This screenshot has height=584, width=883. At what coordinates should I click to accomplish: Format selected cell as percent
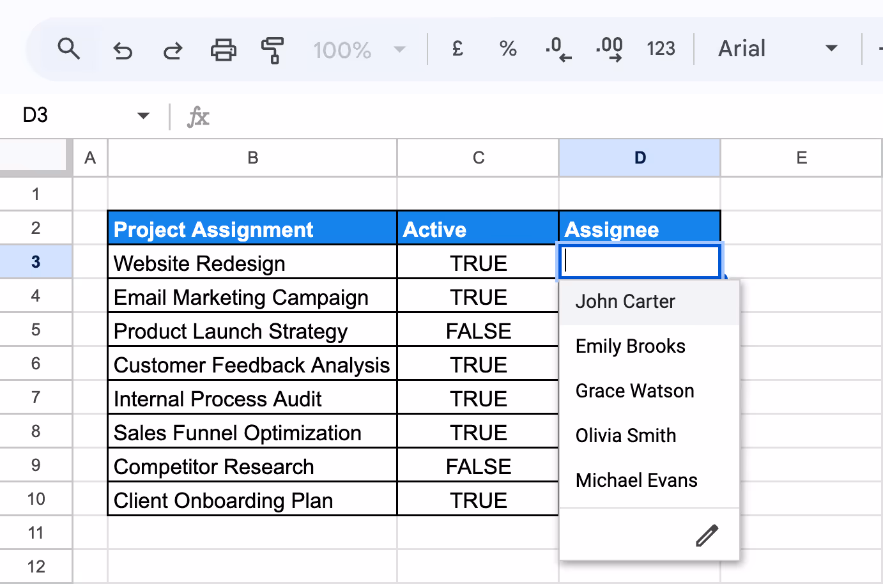point(507,49)
